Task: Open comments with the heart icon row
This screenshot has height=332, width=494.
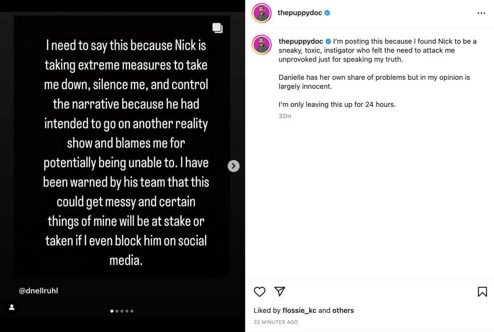Action: pyautogui.click(x=260, y=292)
